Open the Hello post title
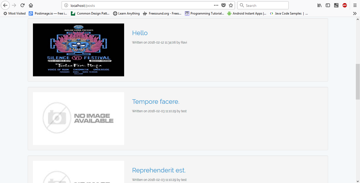The image size is (360, 183). pyautogui.click(x=140, y=33)
